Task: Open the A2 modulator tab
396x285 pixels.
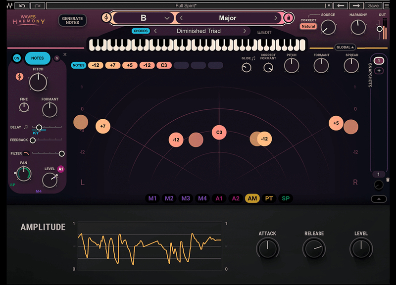Action: click(x=236, y=198)
